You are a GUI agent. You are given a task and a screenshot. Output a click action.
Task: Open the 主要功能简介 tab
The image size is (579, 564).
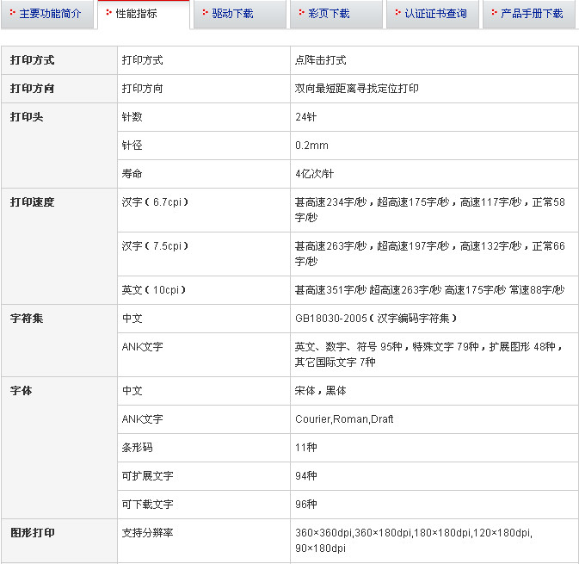[x=50, y=14]
